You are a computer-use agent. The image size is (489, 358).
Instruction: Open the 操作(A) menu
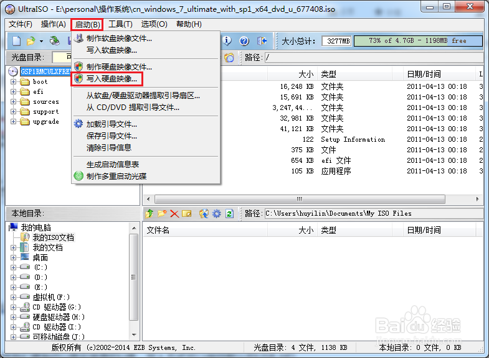tap(54, 24)
